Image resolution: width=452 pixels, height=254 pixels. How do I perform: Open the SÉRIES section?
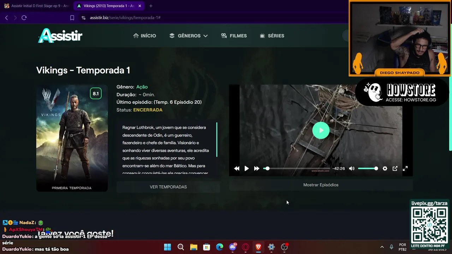click(x=272, y=36)
